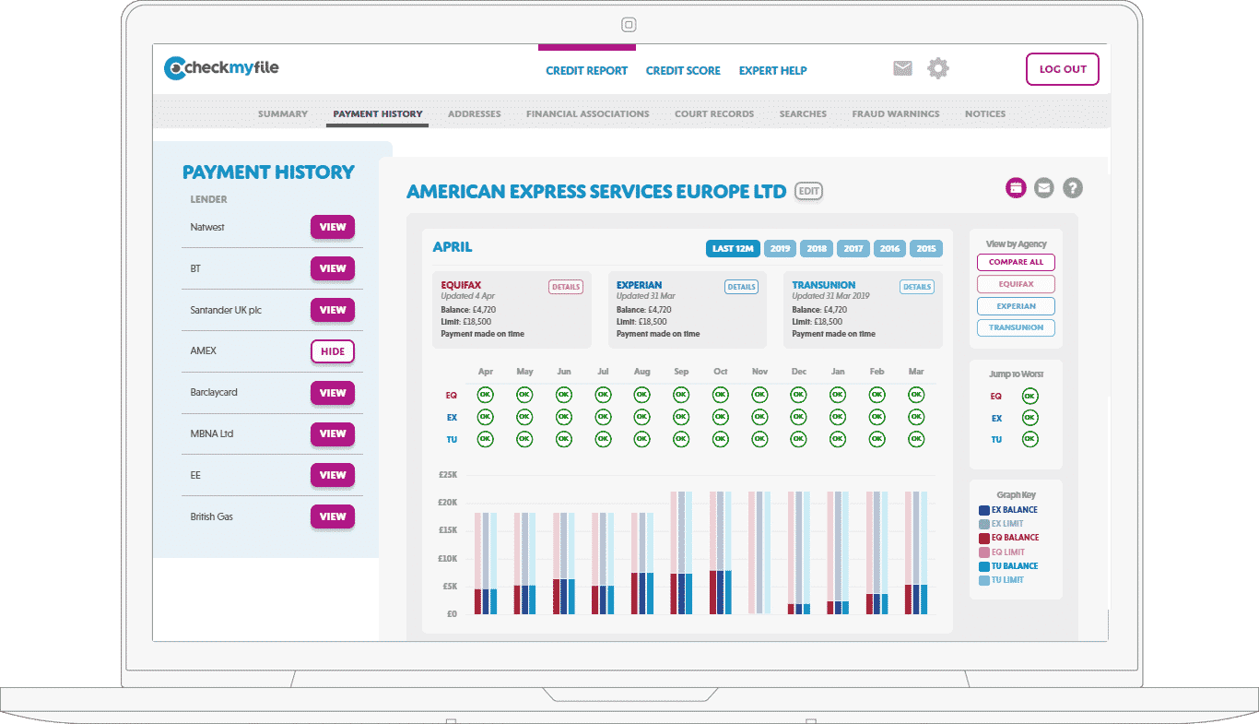The height and width of the screenshot is (724, 1259).
Task: Open the help question mark icon
Action: [x=1072, y=188]
